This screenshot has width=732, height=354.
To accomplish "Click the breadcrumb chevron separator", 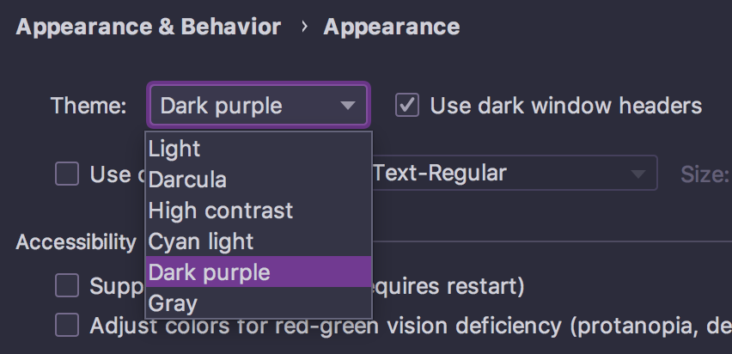I will pos(304,27).
